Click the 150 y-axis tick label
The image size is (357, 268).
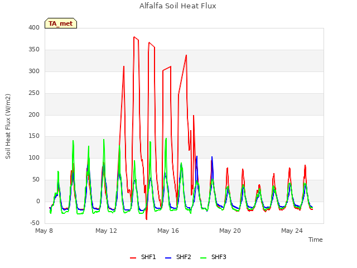point(34,136)
